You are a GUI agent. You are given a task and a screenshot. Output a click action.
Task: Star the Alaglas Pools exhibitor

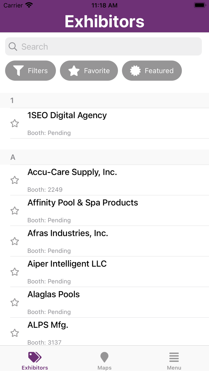(x=15, y=302)
